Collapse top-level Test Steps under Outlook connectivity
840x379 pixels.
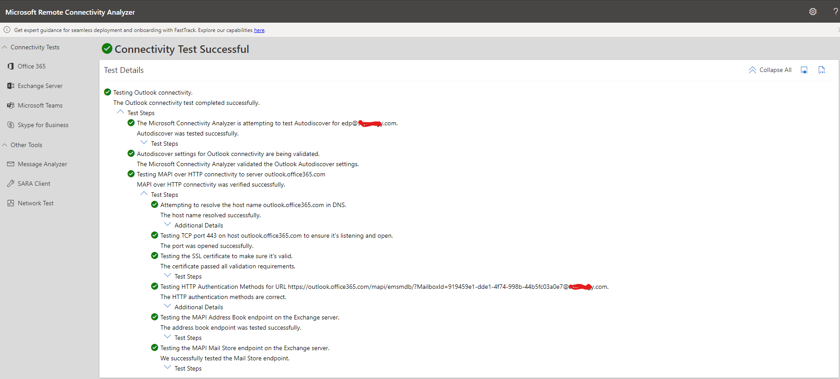click(120, 112)
